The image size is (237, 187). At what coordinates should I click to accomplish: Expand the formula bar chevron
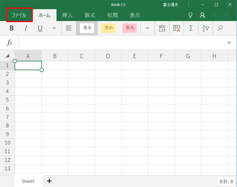(x=229, y=42)
